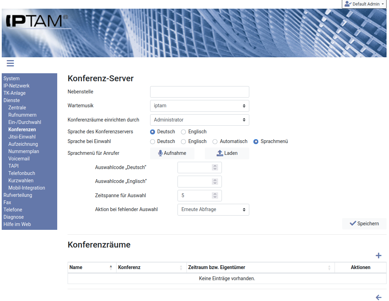The width and height of the screenshot is (389, 301).
Task: Expand the Aktion bei fehlender Auswahl dropdown
Action: coord(213,210)
